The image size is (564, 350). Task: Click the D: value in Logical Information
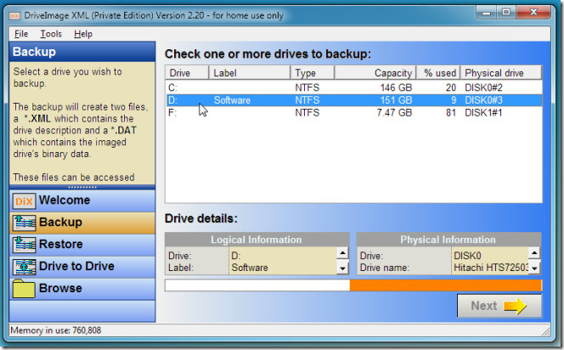pyautogui.click(x=235, y=256)
